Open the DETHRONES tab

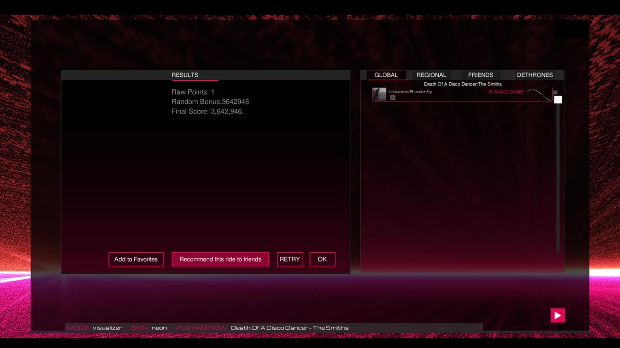click(x=535, y=75)
